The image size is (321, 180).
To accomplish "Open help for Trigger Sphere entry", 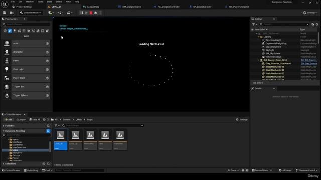I will [47, 95].
